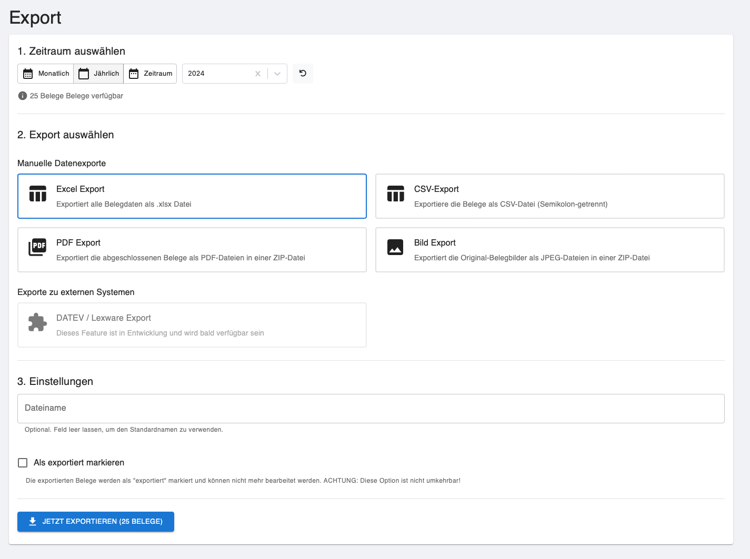Clear the selected year 2024 with X
This screenshot has width=750, height=559.
pyautogui.click(x=258, y=74)
